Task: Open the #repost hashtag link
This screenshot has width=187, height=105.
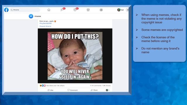Action: pyautogui.click(x=42, y=26)
